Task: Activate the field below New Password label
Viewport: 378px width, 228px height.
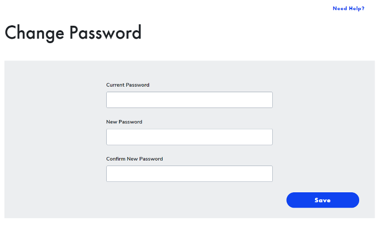Action: [189, 137]
